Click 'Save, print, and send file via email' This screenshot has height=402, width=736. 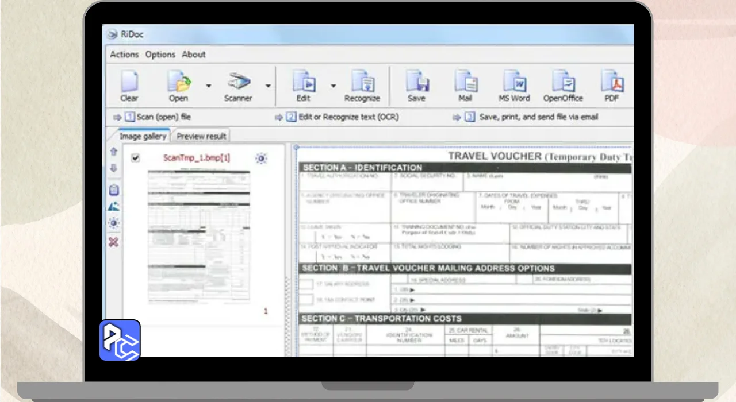coord(539,117)
